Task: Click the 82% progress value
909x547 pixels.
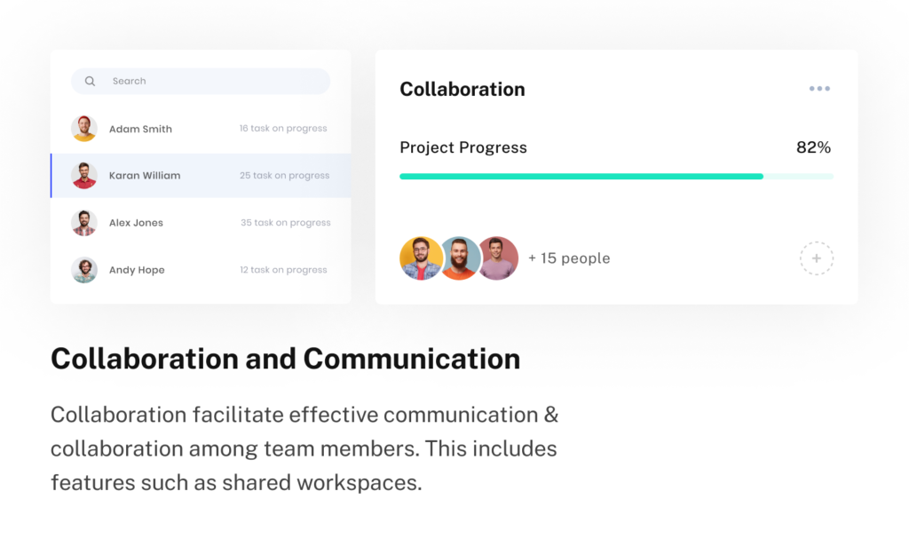Action: point(813,147)
